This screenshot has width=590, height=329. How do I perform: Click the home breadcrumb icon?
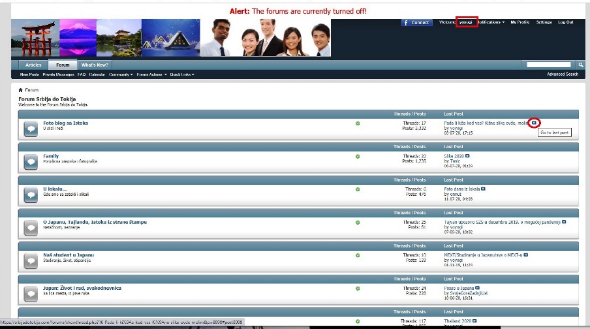[x=20, y=90]
